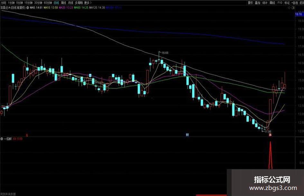Screen dimensions: 304x196
Task: Click the red spike in 一招鲜 indicator
Action: pyautogui.click(x=271, y=155)
